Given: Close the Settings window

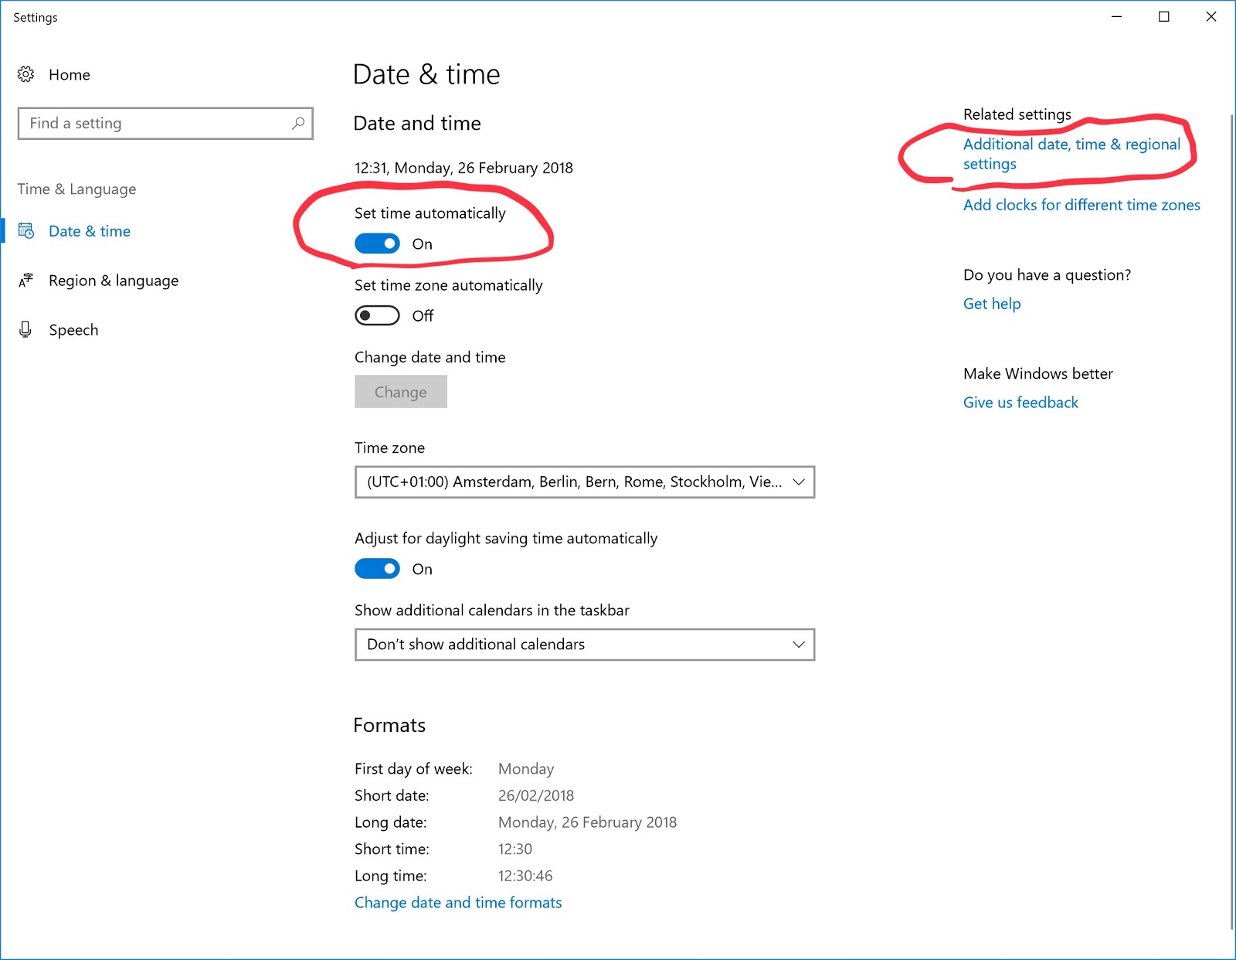Looking at the screenshot, I should (1211, 17).
